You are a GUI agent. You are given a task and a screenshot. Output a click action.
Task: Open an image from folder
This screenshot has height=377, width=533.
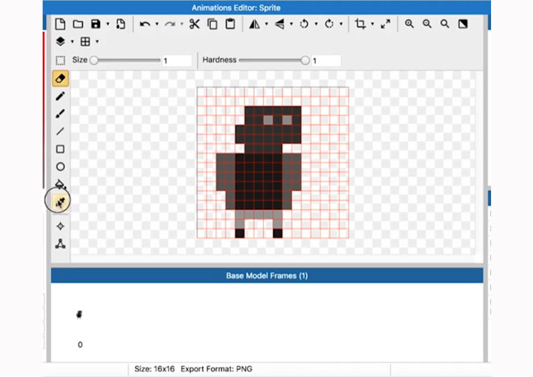[78, 24]
